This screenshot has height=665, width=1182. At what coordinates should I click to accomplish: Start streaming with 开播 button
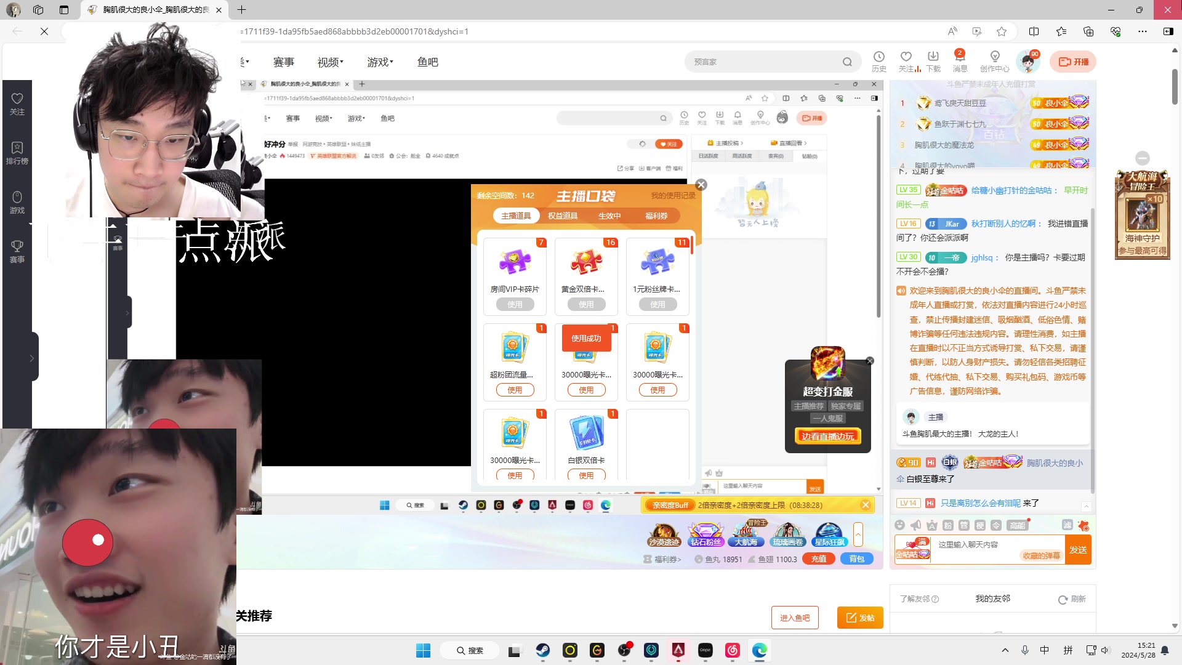(1073, 62)
